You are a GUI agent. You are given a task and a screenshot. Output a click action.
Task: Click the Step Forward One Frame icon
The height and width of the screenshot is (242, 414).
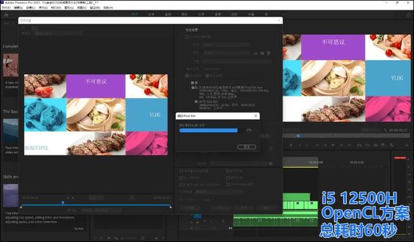(x=342, y=145)
